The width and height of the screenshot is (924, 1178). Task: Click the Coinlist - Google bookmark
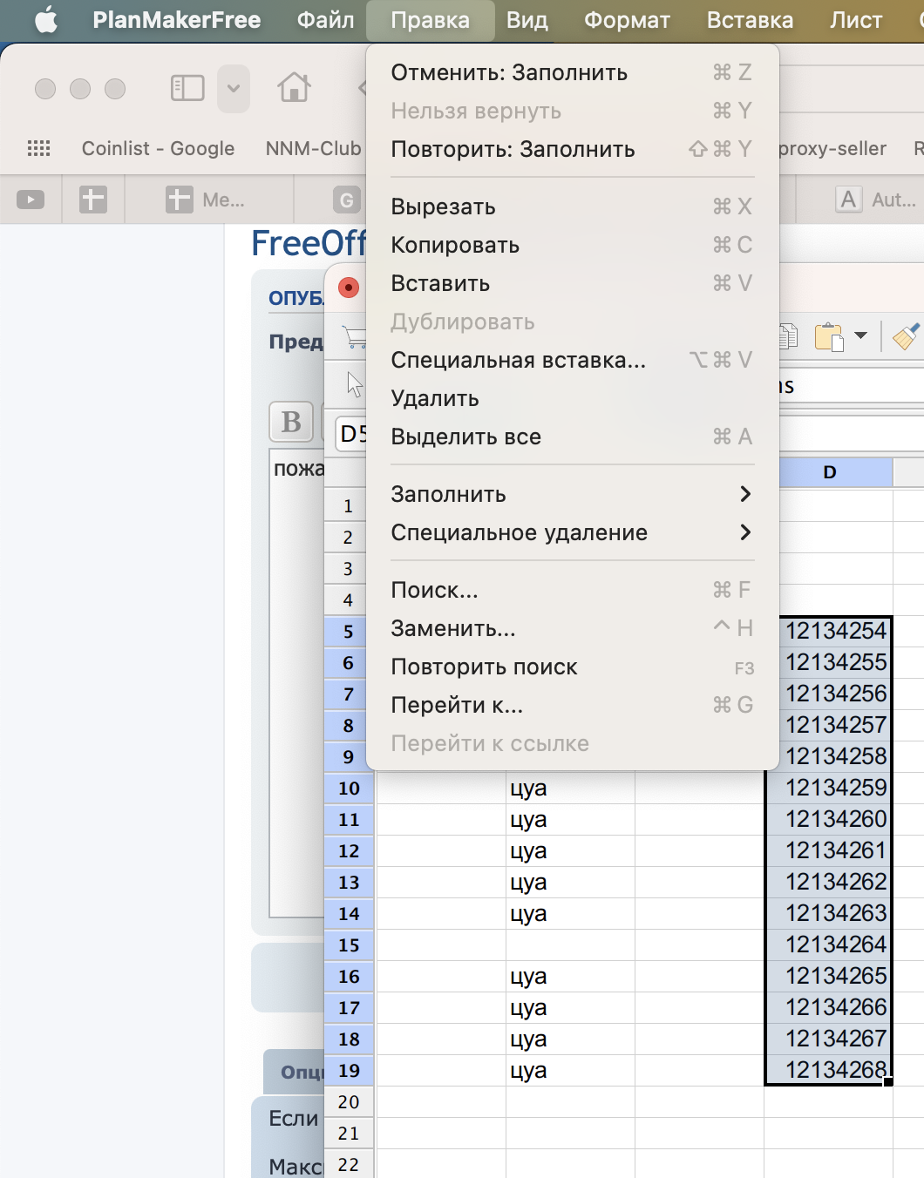[158, 149]
